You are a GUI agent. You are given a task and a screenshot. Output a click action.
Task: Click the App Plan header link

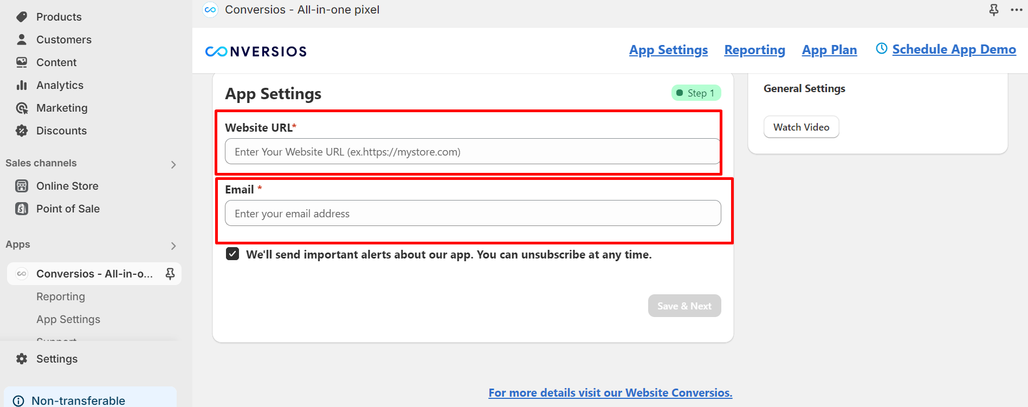(829, 50)
